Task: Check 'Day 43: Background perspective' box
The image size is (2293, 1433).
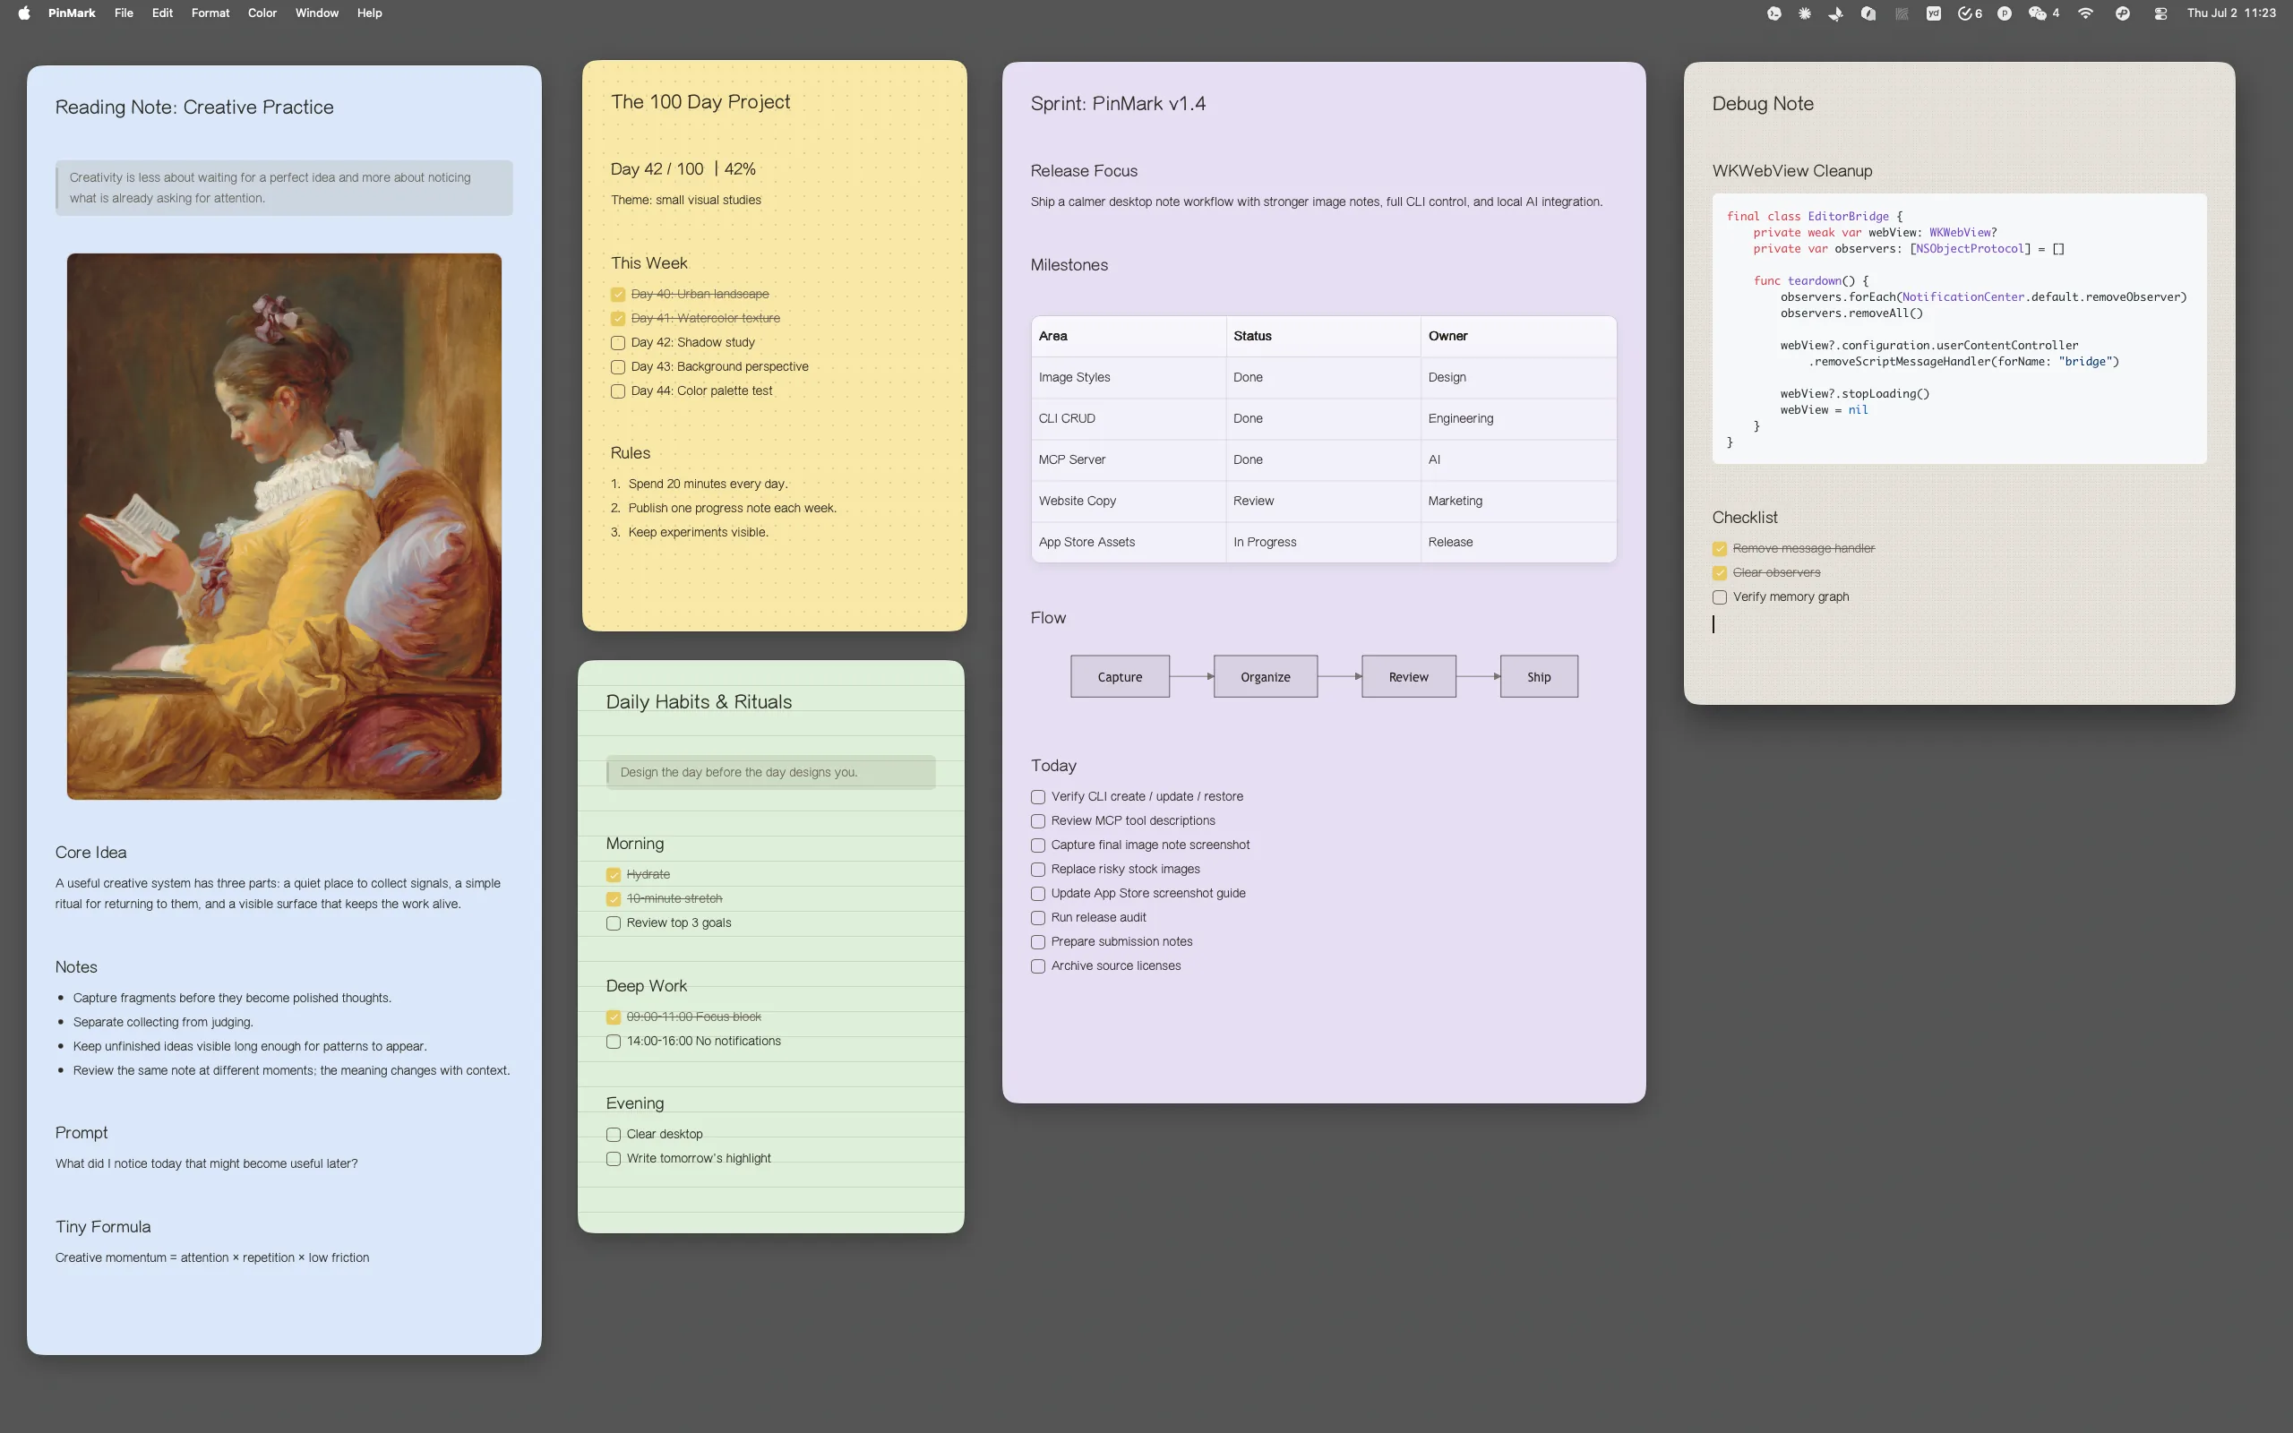Action: coord(618,367)
